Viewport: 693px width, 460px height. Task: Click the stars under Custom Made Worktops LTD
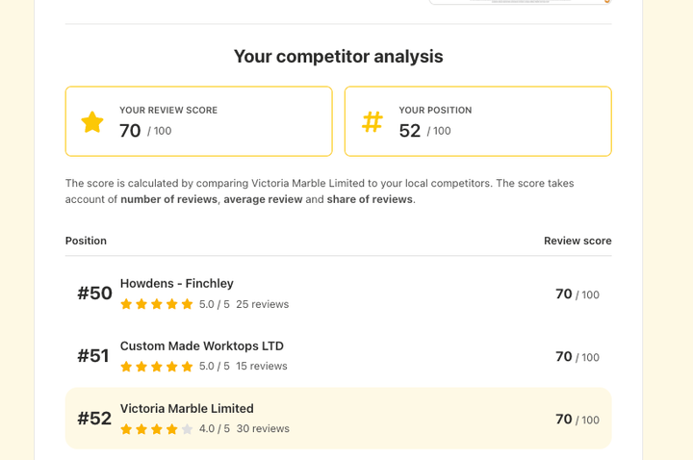pos(157,367)
